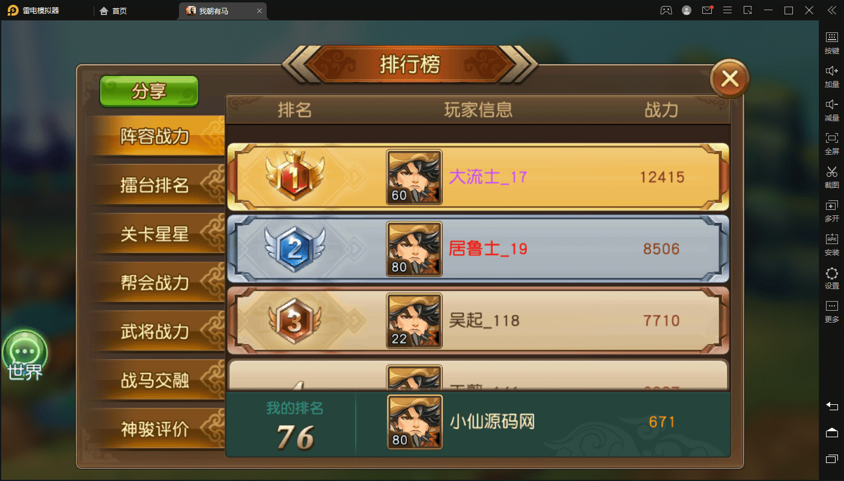Open the emulator hamburger menu
The image size is (844, 481).
[727, 10]
